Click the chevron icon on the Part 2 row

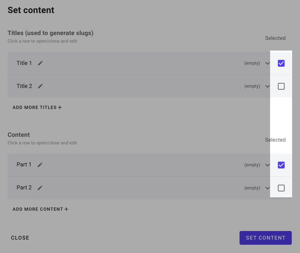tap(267, 188)
